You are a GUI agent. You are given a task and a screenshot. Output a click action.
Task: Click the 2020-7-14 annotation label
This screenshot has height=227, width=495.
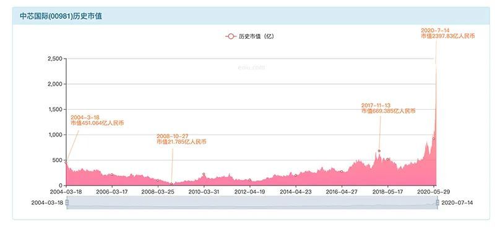click(435, 31)
